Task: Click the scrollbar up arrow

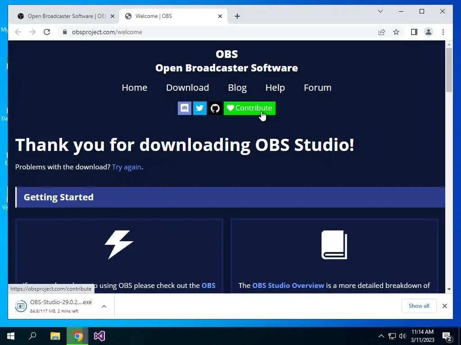Action: (449, 44)
